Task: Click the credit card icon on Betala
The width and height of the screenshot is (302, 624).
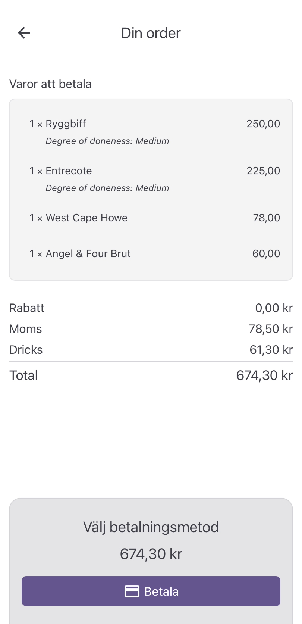Action: pyautogui.click(x=132, y=591)
